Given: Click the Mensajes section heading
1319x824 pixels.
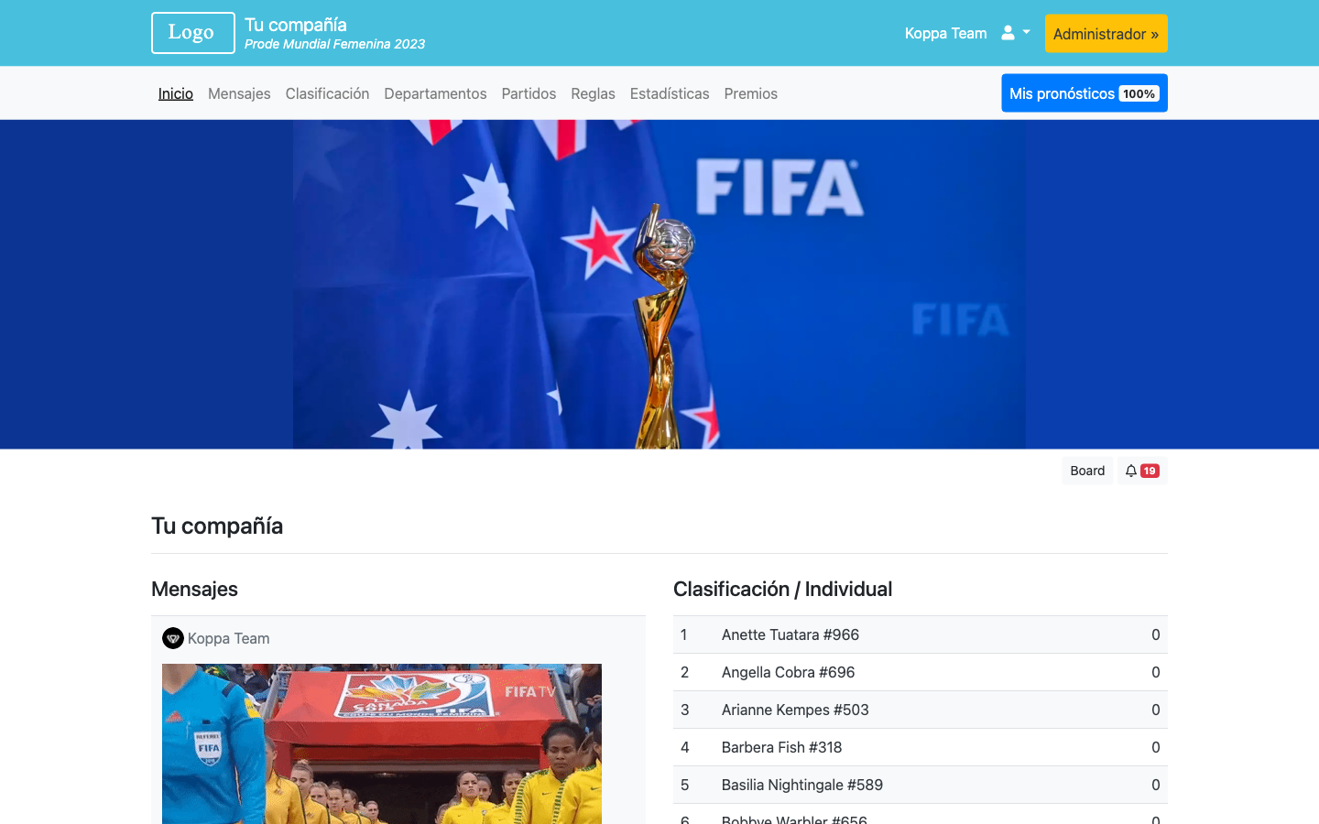Looking at the screenshot, I should point(194,589).
